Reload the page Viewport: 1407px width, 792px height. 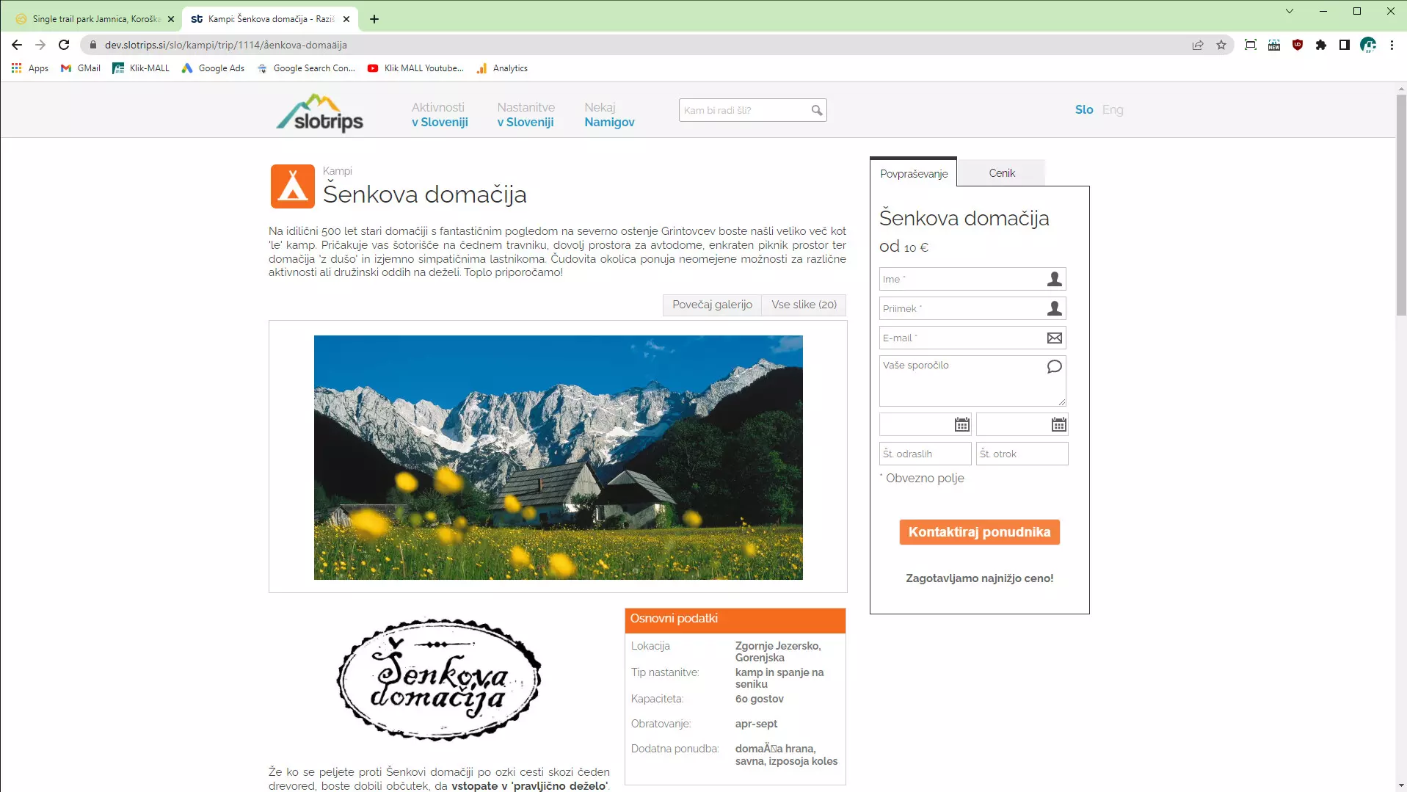(64, 45)
